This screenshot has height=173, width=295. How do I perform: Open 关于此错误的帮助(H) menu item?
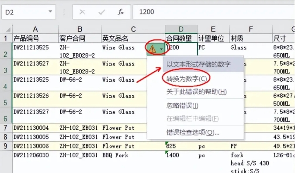point(196,92)
